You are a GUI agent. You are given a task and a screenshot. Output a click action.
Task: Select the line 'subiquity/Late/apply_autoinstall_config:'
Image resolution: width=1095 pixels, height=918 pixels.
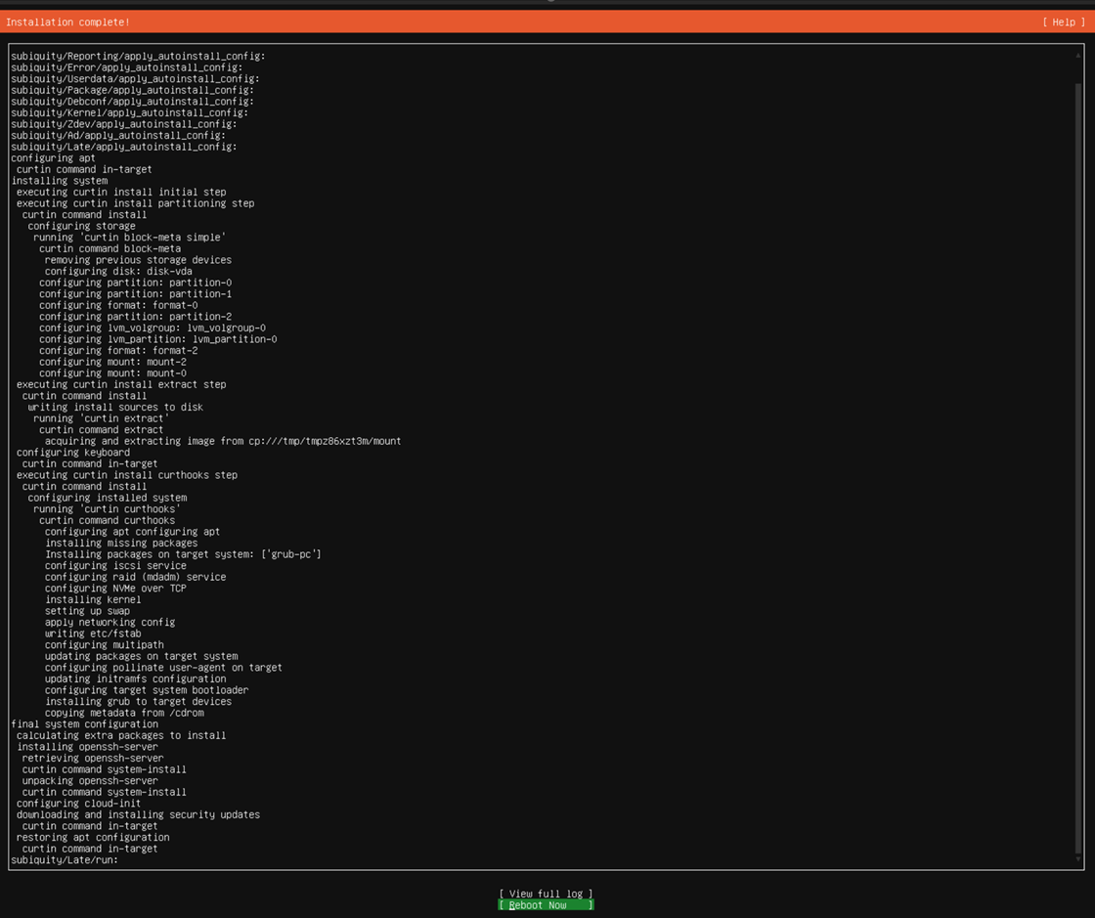click(124, 147)
